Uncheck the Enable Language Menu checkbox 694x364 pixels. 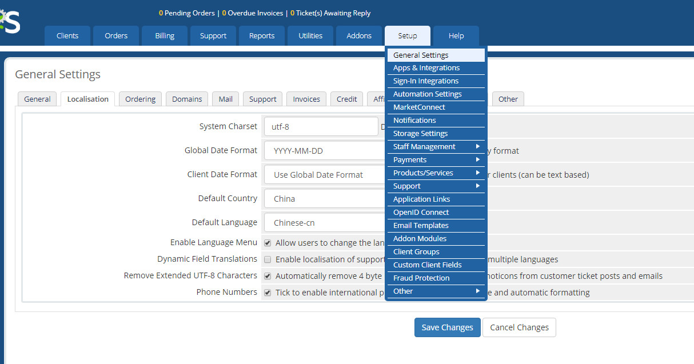268,243
